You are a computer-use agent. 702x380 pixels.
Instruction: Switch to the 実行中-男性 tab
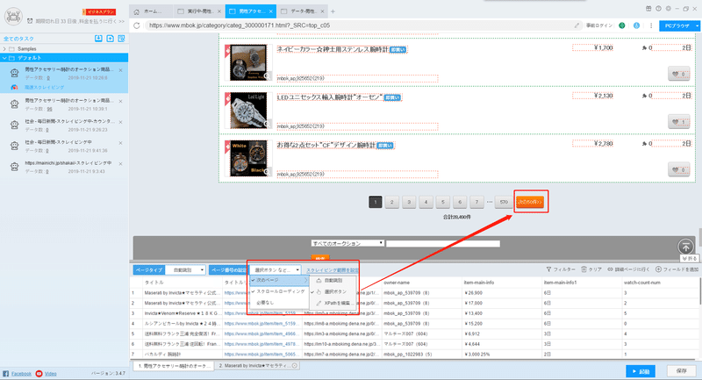click(197, 11)
